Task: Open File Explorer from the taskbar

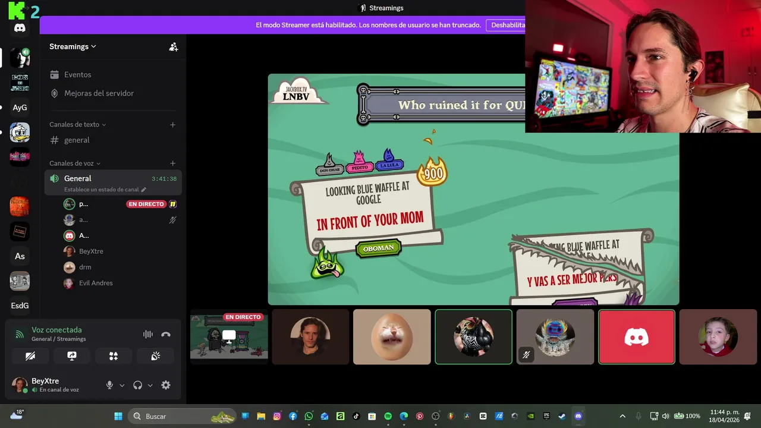Action: (x=261, y=416)
